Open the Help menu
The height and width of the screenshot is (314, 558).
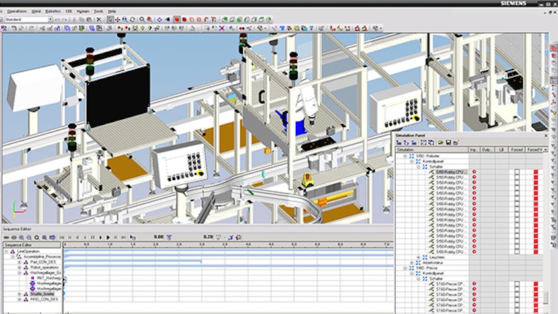tap(112, 11)
